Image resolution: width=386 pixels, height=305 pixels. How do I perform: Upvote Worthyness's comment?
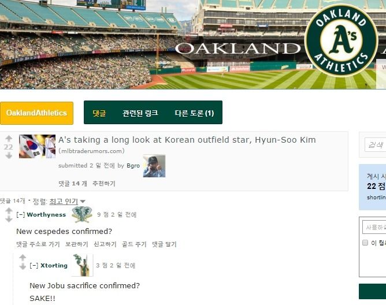(9, 211)
